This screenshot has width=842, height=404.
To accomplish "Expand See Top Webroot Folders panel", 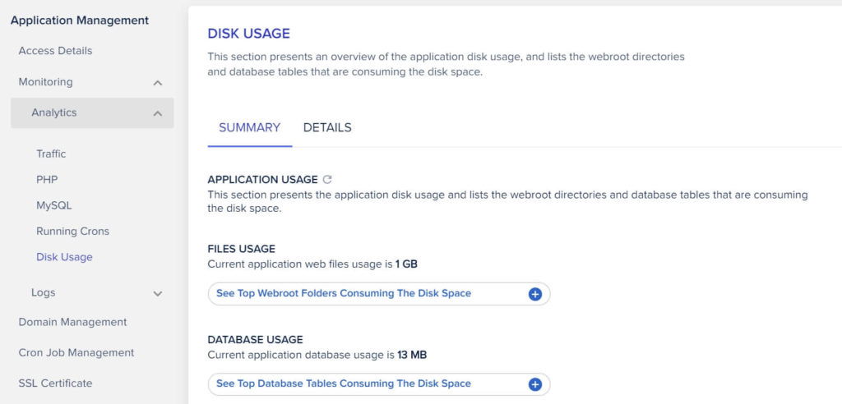I will [379, 294].
